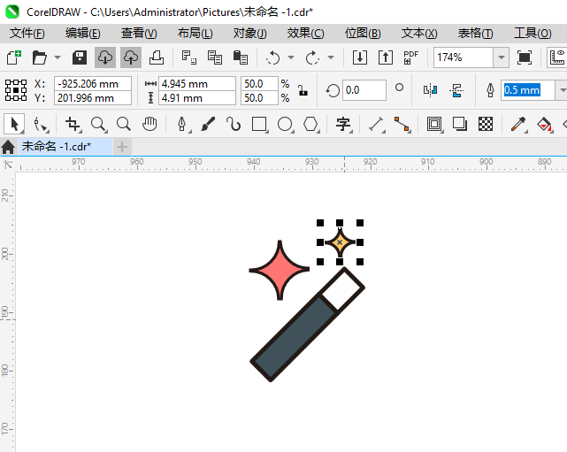
Task: Click the Export icon
Action: (386, 57)
